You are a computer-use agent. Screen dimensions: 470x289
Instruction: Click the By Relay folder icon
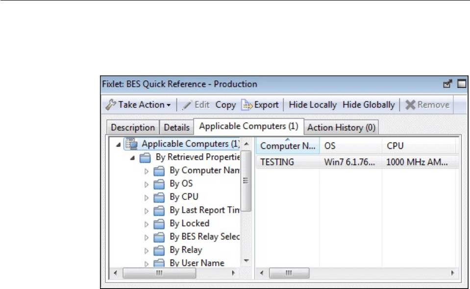click(159, 250)
